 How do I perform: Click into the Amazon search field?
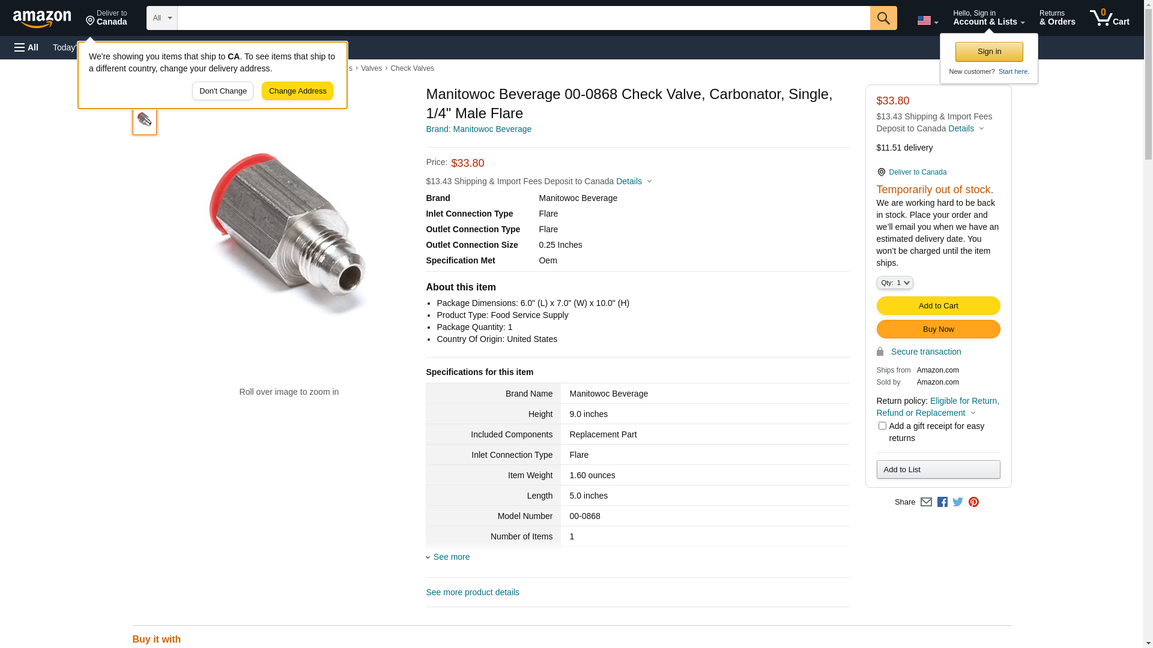tap(523, 18)
